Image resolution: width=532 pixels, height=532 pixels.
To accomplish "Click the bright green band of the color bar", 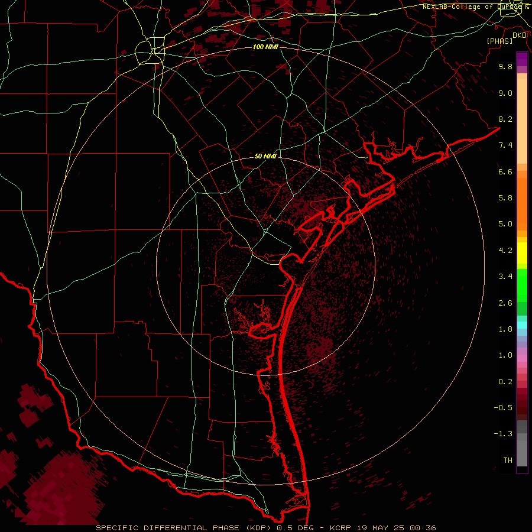I will 522,286.
